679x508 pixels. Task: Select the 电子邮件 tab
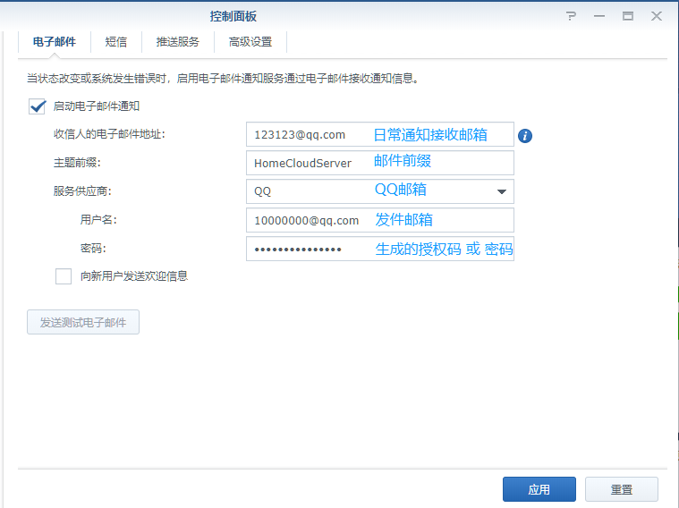point(55,42)
